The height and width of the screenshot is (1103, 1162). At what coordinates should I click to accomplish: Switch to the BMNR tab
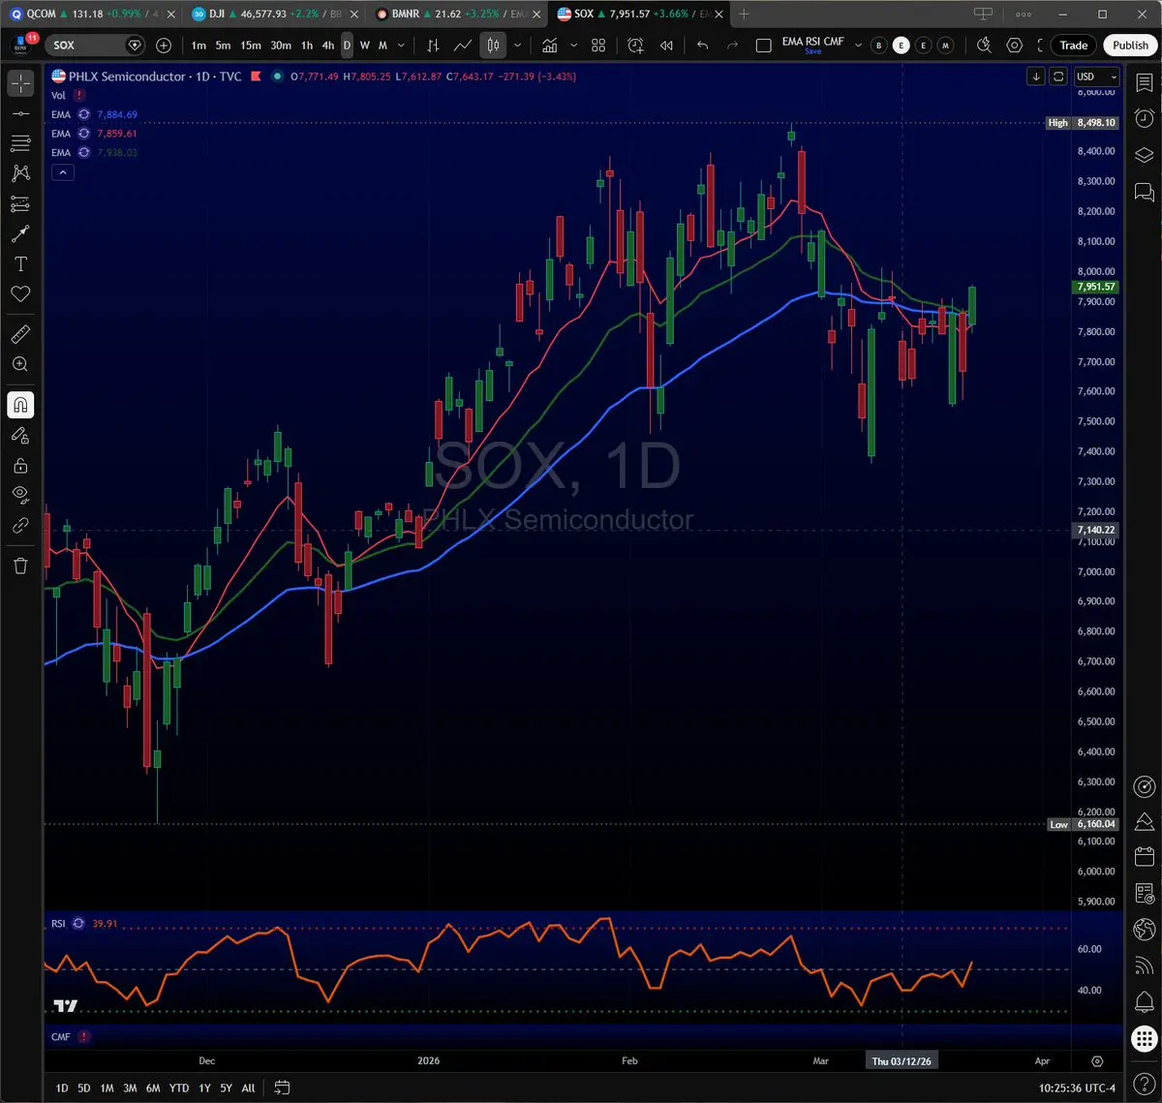click(x=457, y=15)
